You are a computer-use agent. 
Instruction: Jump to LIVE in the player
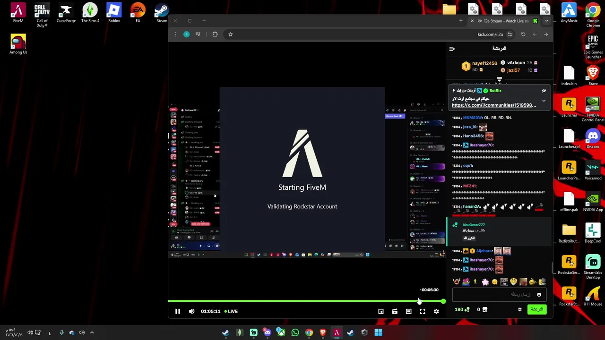point(231,311)
